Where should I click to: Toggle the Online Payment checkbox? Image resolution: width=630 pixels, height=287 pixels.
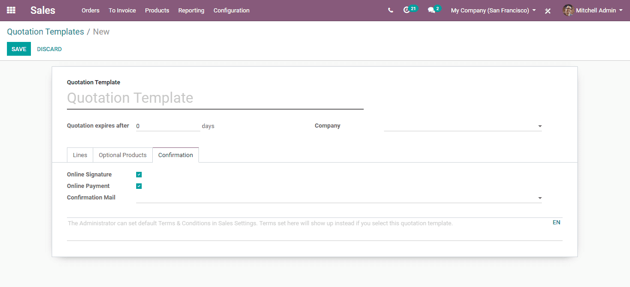[x=139, y=186]
